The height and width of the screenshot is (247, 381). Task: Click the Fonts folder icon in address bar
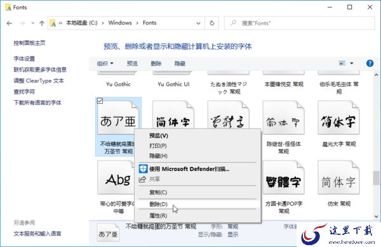[53, 23]
